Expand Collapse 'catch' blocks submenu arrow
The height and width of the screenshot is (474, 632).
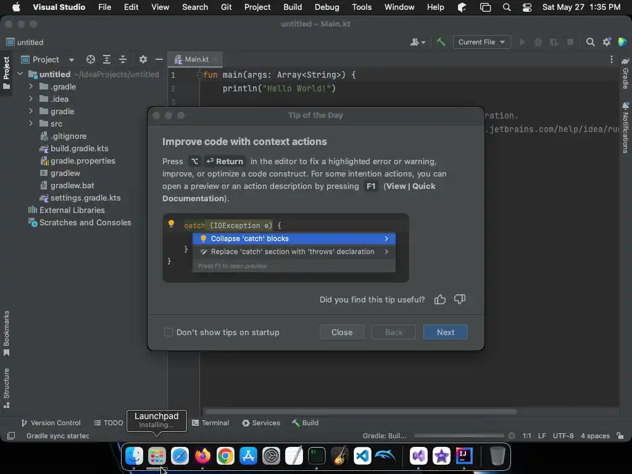(x=386, y=239)
